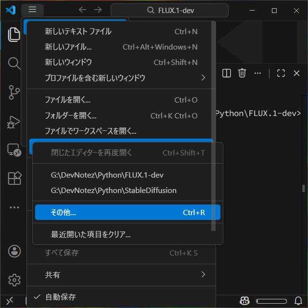Open Run and Debug view

[x=14, y=121]
